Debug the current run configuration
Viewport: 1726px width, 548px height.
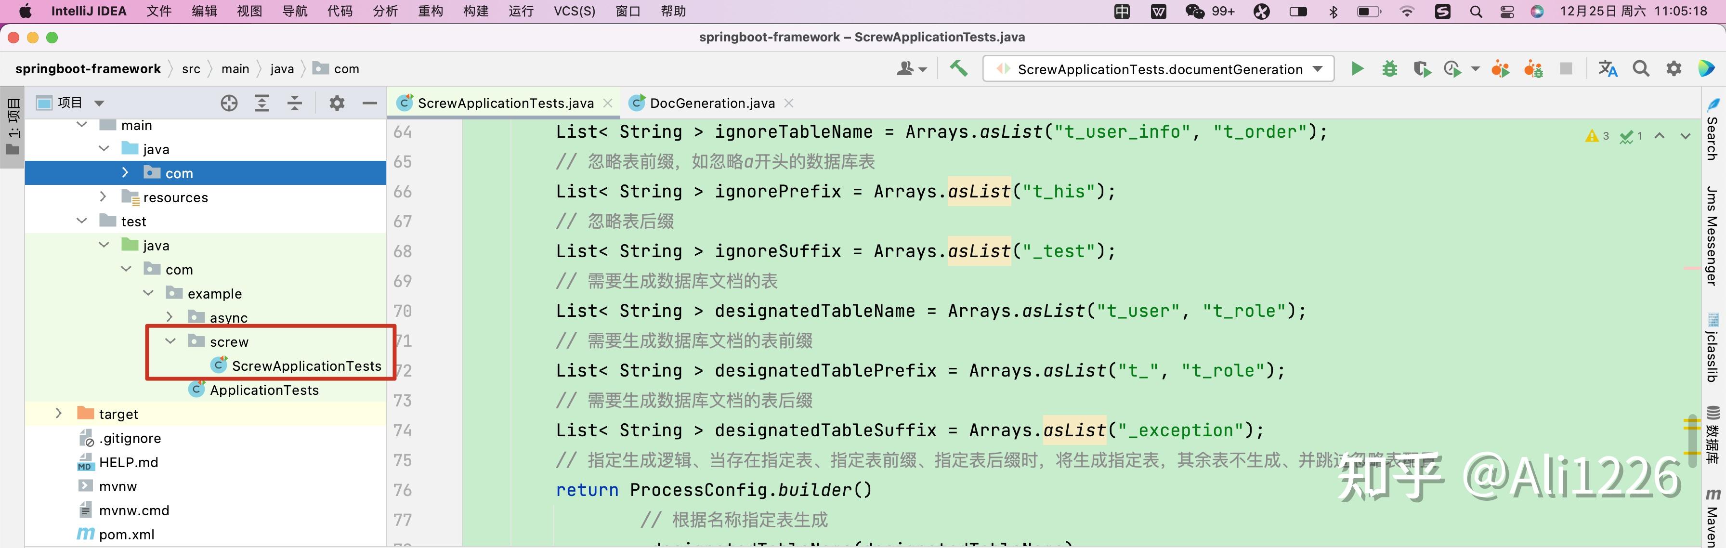coord(1390,68)
